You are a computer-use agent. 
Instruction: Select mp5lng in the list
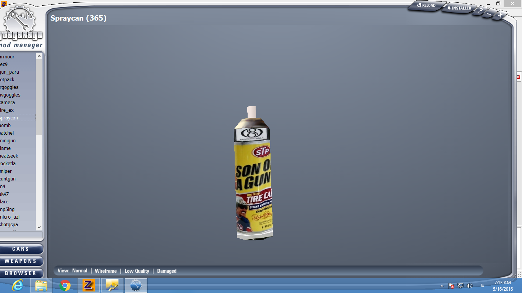[x=18, y=209]
